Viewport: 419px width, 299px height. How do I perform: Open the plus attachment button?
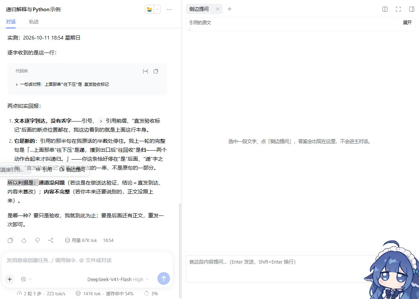point(10,279)
